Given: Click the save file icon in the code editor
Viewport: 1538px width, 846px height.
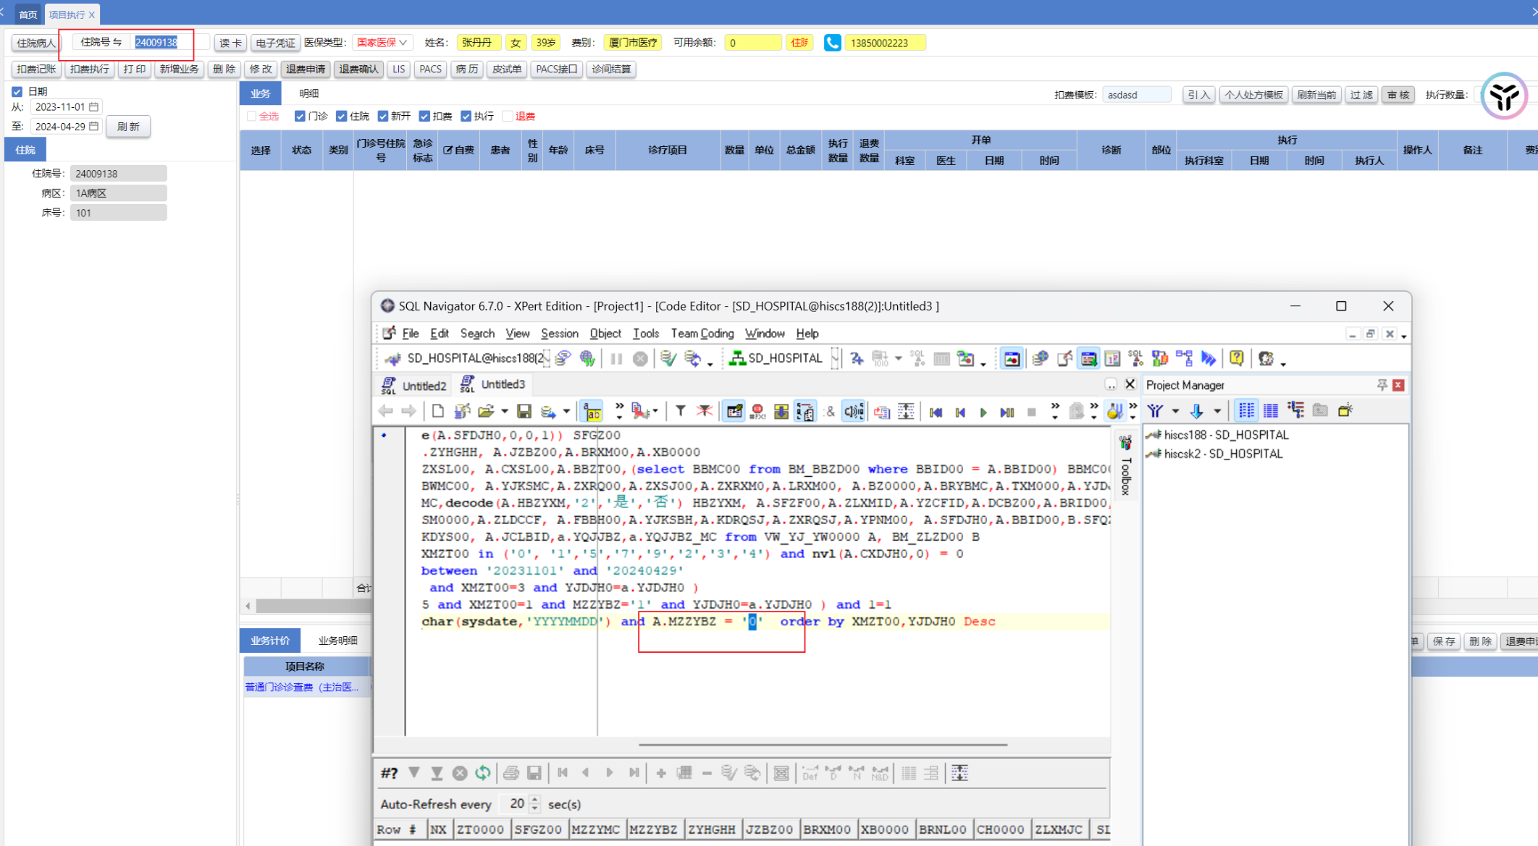Looking at the screenshot, I should click(x=524, y=411).
